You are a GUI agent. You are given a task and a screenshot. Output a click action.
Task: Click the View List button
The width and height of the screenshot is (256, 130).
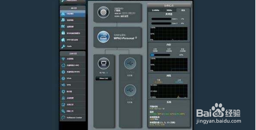[104, 78]
